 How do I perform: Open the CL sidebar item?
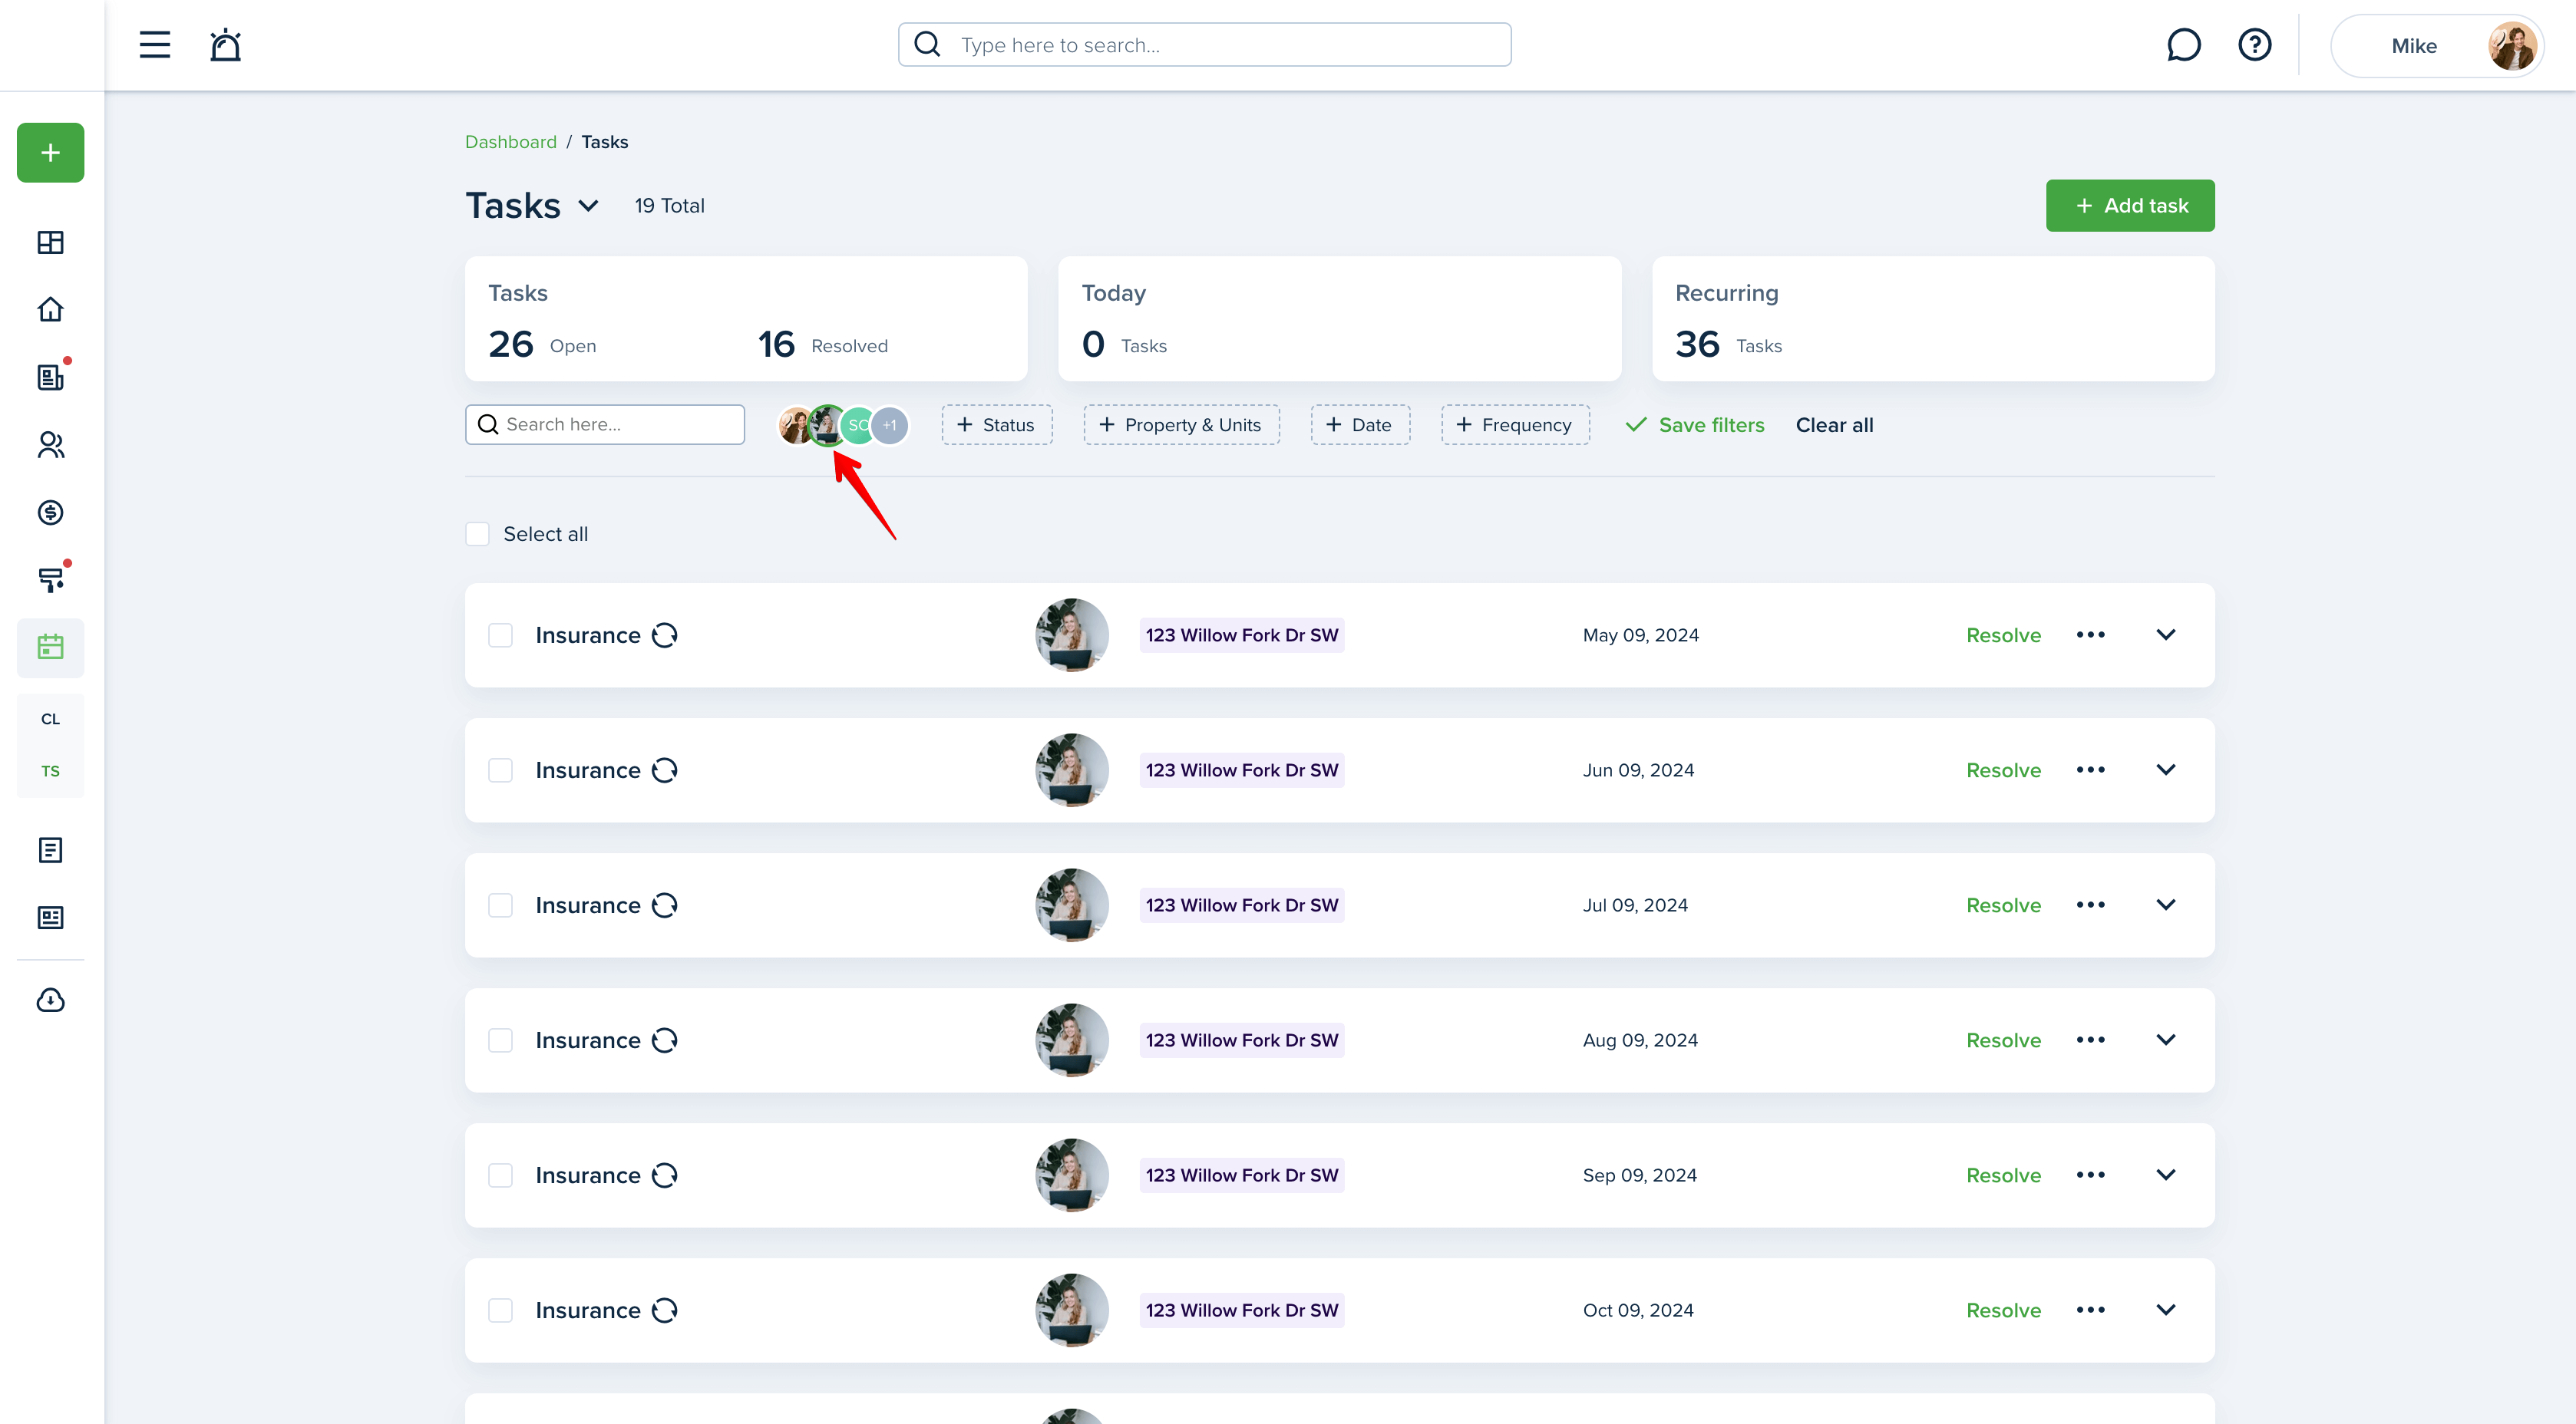pyautogui.click(x=51, y=720)
